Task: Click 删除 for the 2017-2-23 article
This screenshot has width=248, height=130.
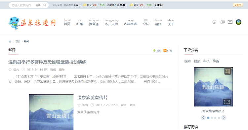Action: pos(132,105)
